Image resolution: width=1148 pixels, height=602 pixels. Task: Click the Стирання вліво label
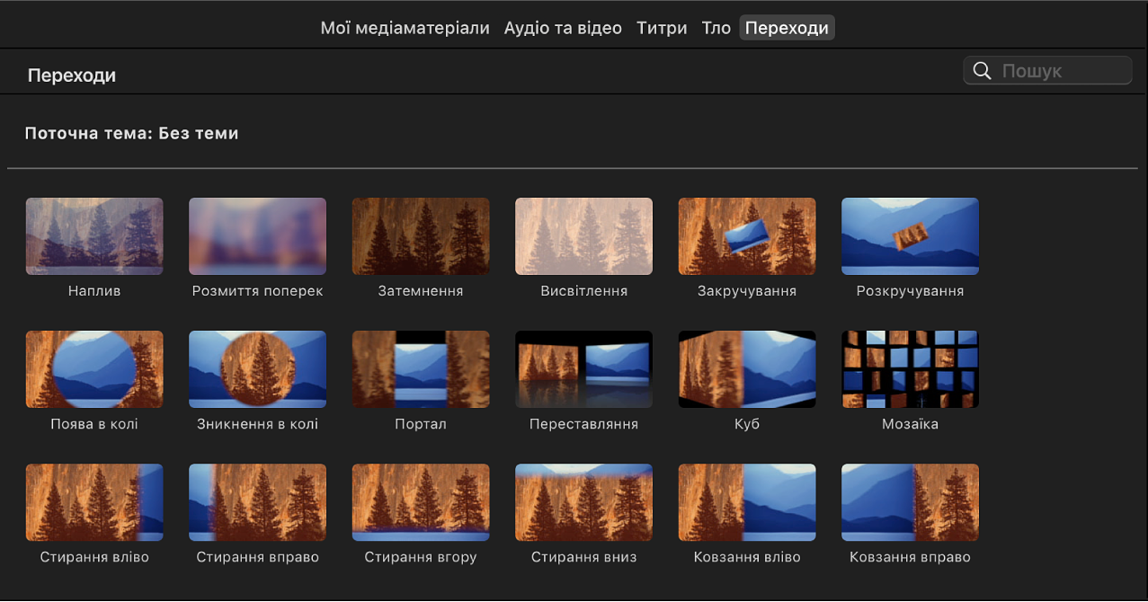tap(94, 557)
